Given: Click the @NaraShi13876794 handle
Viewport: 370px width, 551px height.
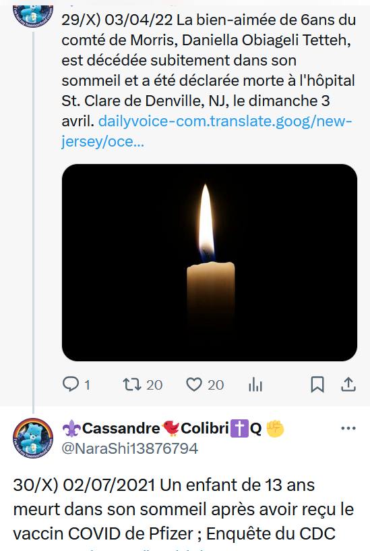Looking at the screenshot, I should [130, 448].
